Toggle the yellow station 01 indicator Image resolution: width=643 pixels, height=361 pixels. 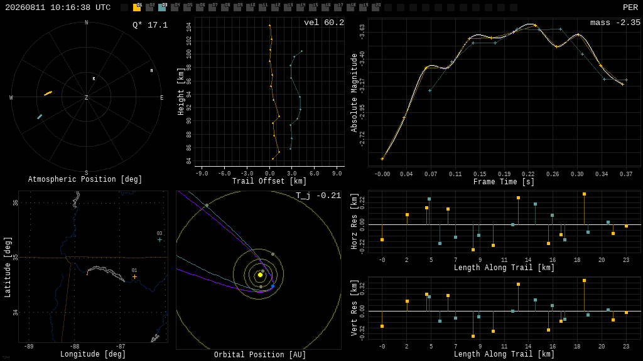(x=137, y=7)
